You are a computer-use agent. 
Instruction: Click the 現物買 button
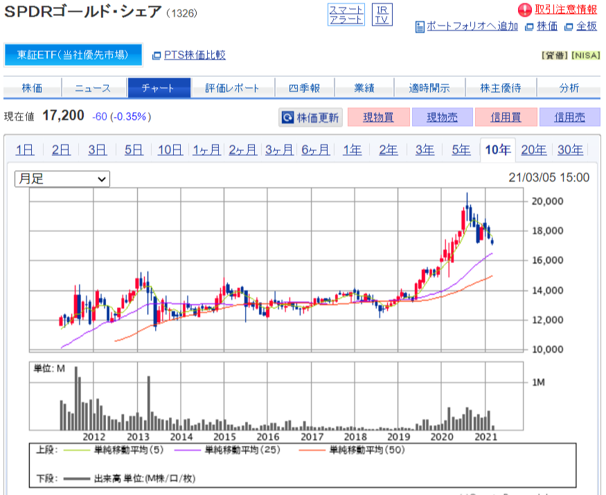coord(378,117)
